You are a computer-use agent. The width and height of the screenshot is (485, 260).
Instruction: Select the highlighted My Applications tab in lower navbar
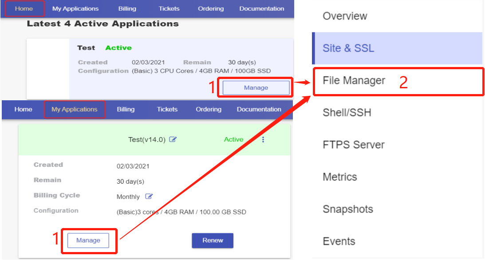(75, 109)
